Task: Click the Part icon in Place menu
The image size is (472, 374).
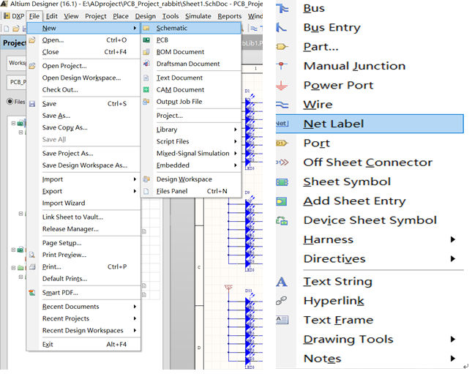Action: (282, 47)
